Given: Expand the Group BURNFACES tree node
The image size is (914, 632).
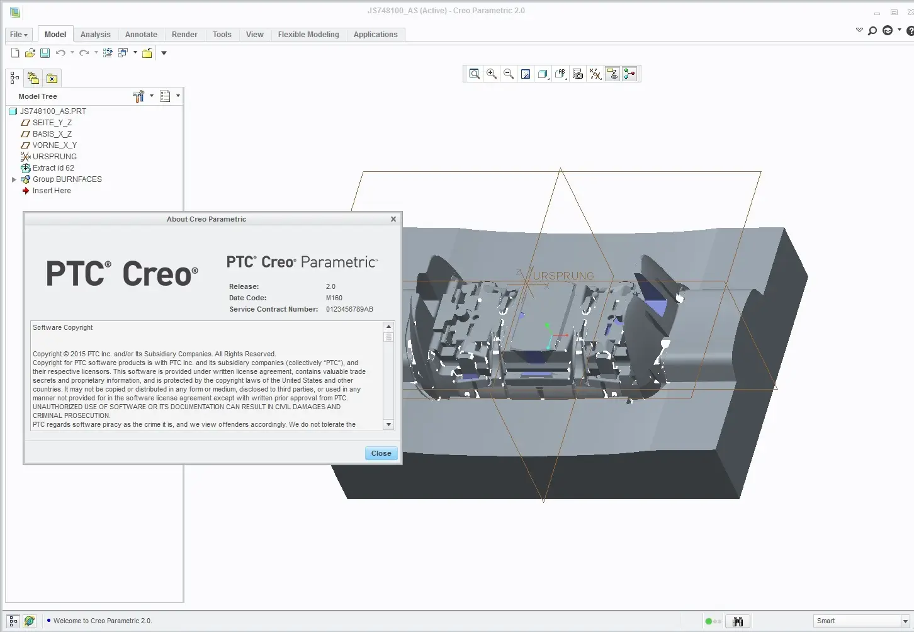Looking at the screenshot, I should pyautogui.click(x=14, y=179).
